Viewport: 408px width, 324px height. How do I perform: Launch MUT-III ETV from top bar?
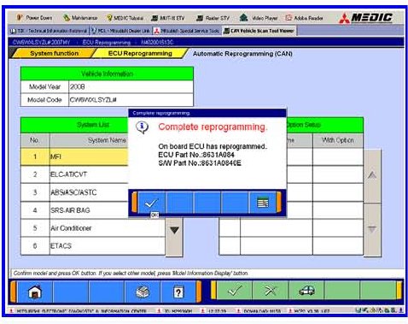pyautogui.click(x=168, y=18)
